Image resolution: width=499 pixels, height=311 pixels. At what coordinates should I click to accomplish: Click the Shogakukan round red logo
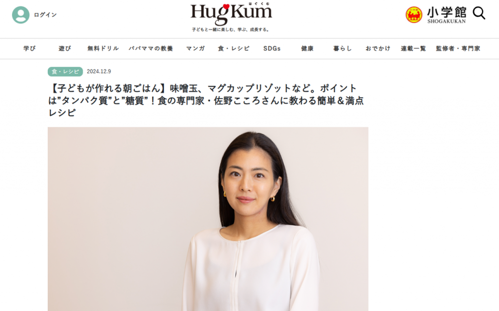point(414,15)
